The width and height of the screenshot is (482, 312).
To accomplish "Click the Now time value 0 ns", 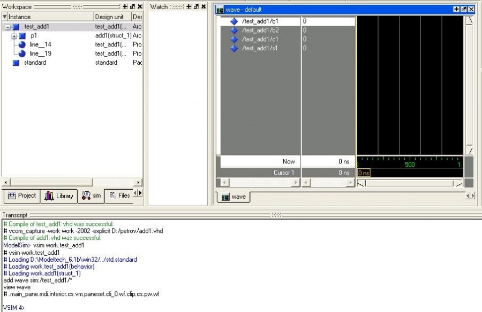I will pyautogui.click(x=344, y=161).
